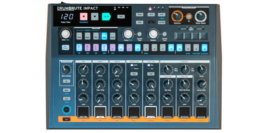Hit the Stop button
This screenshot has width=267, height=133.
click(95, 16)
